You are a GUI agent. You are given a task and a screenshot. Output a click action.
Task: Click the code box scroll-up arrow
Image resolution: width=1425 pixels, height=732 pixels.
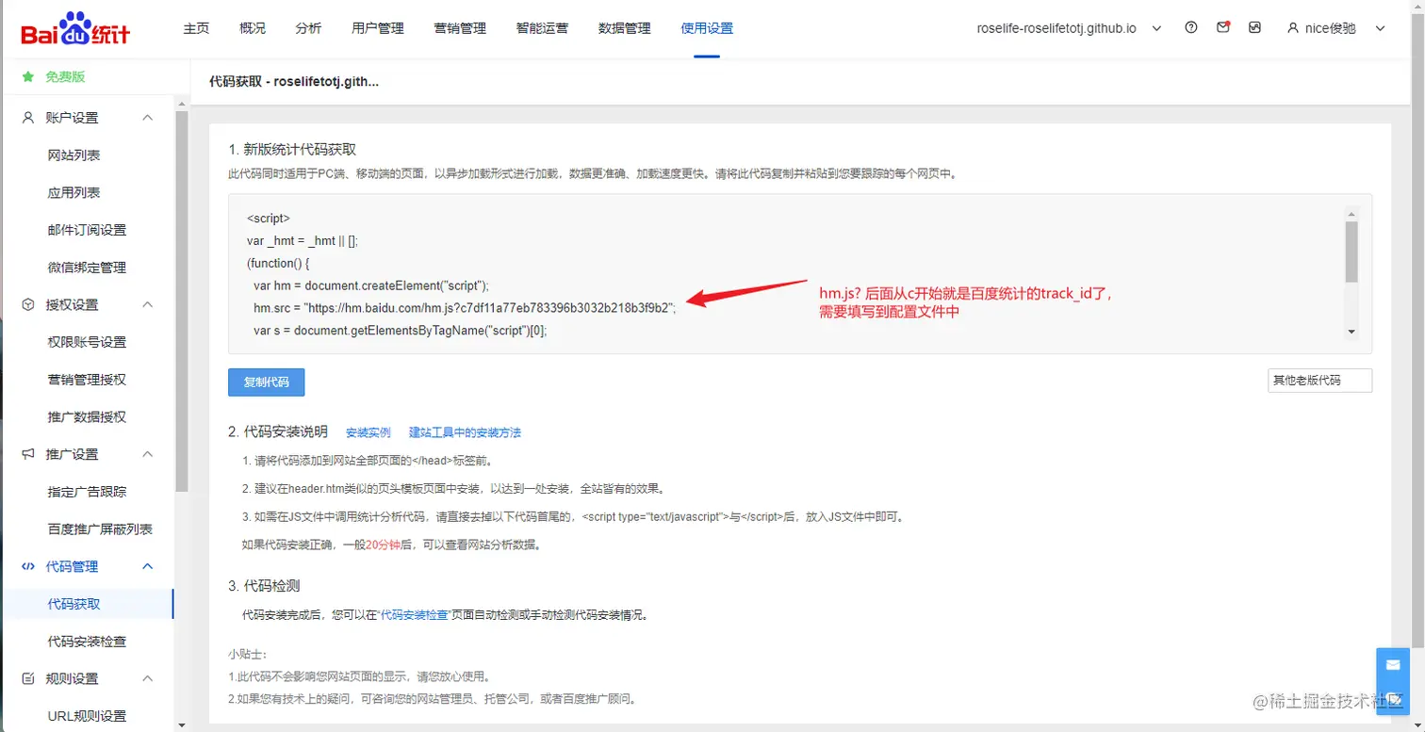point(1351,214)
